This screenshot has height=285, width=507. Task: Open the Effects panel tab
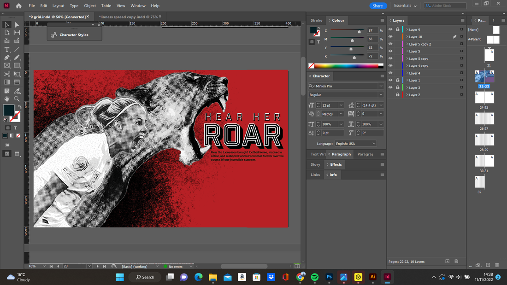336,164
